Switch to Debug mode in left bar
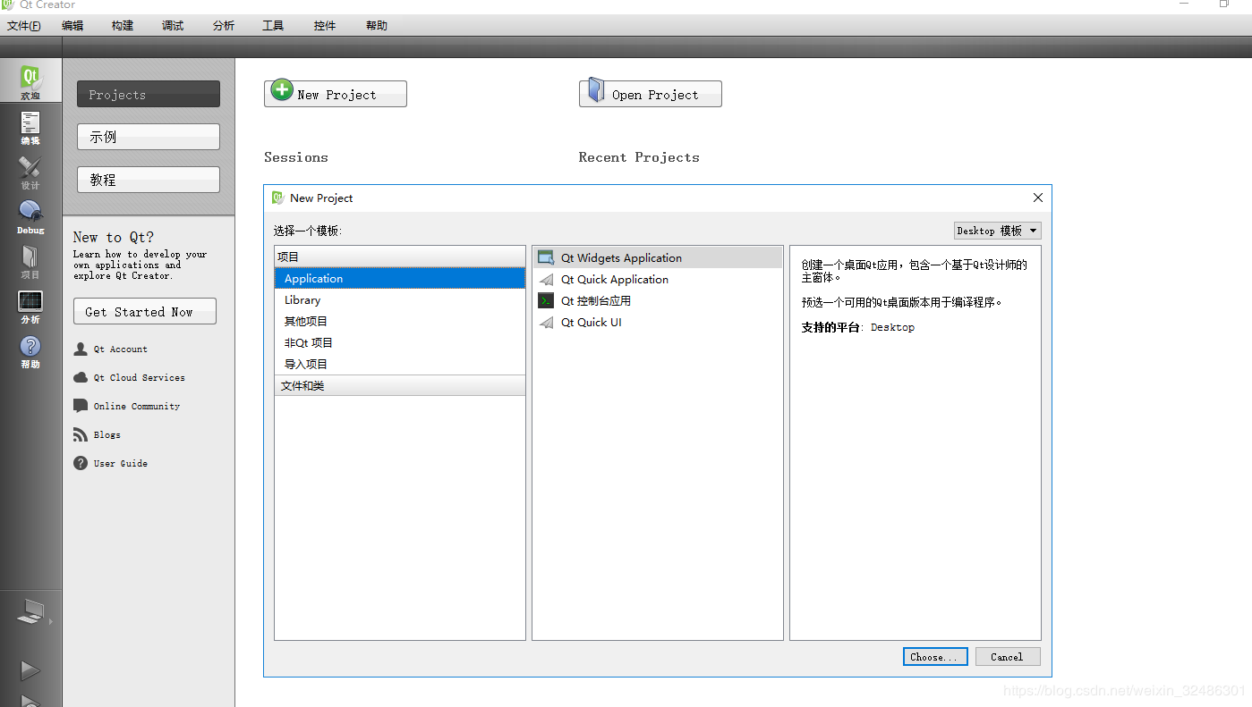 click(30, 217)
